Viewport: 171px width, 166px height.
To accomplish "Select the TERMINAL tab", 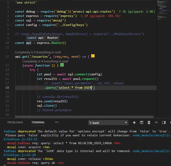I will coord(38,122).
